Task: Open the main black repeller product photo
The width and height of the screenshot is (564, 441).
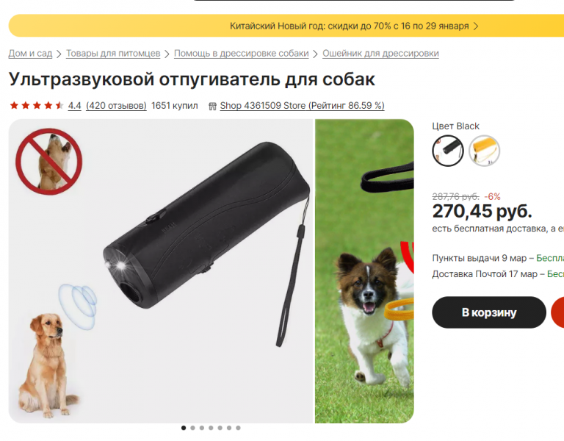Action: tap(161, 271)
